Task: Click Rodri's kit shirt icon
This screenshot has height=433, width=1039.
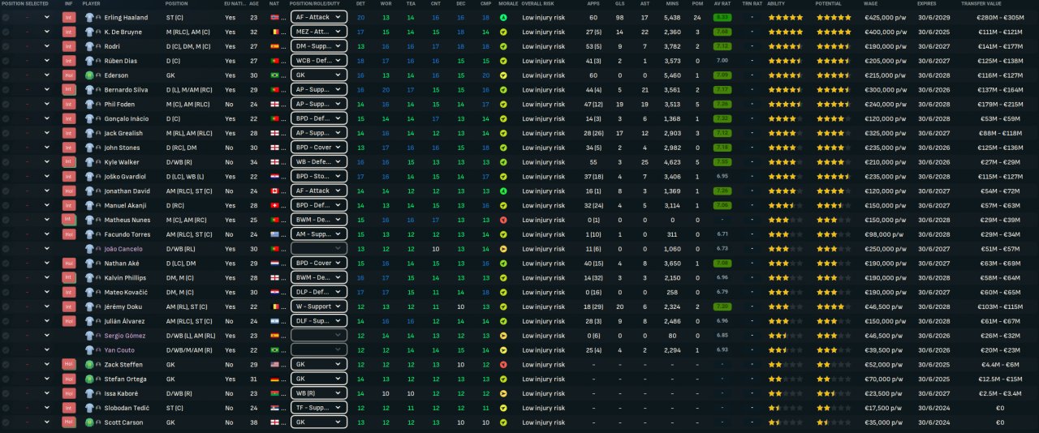Action: coord(89,46)
